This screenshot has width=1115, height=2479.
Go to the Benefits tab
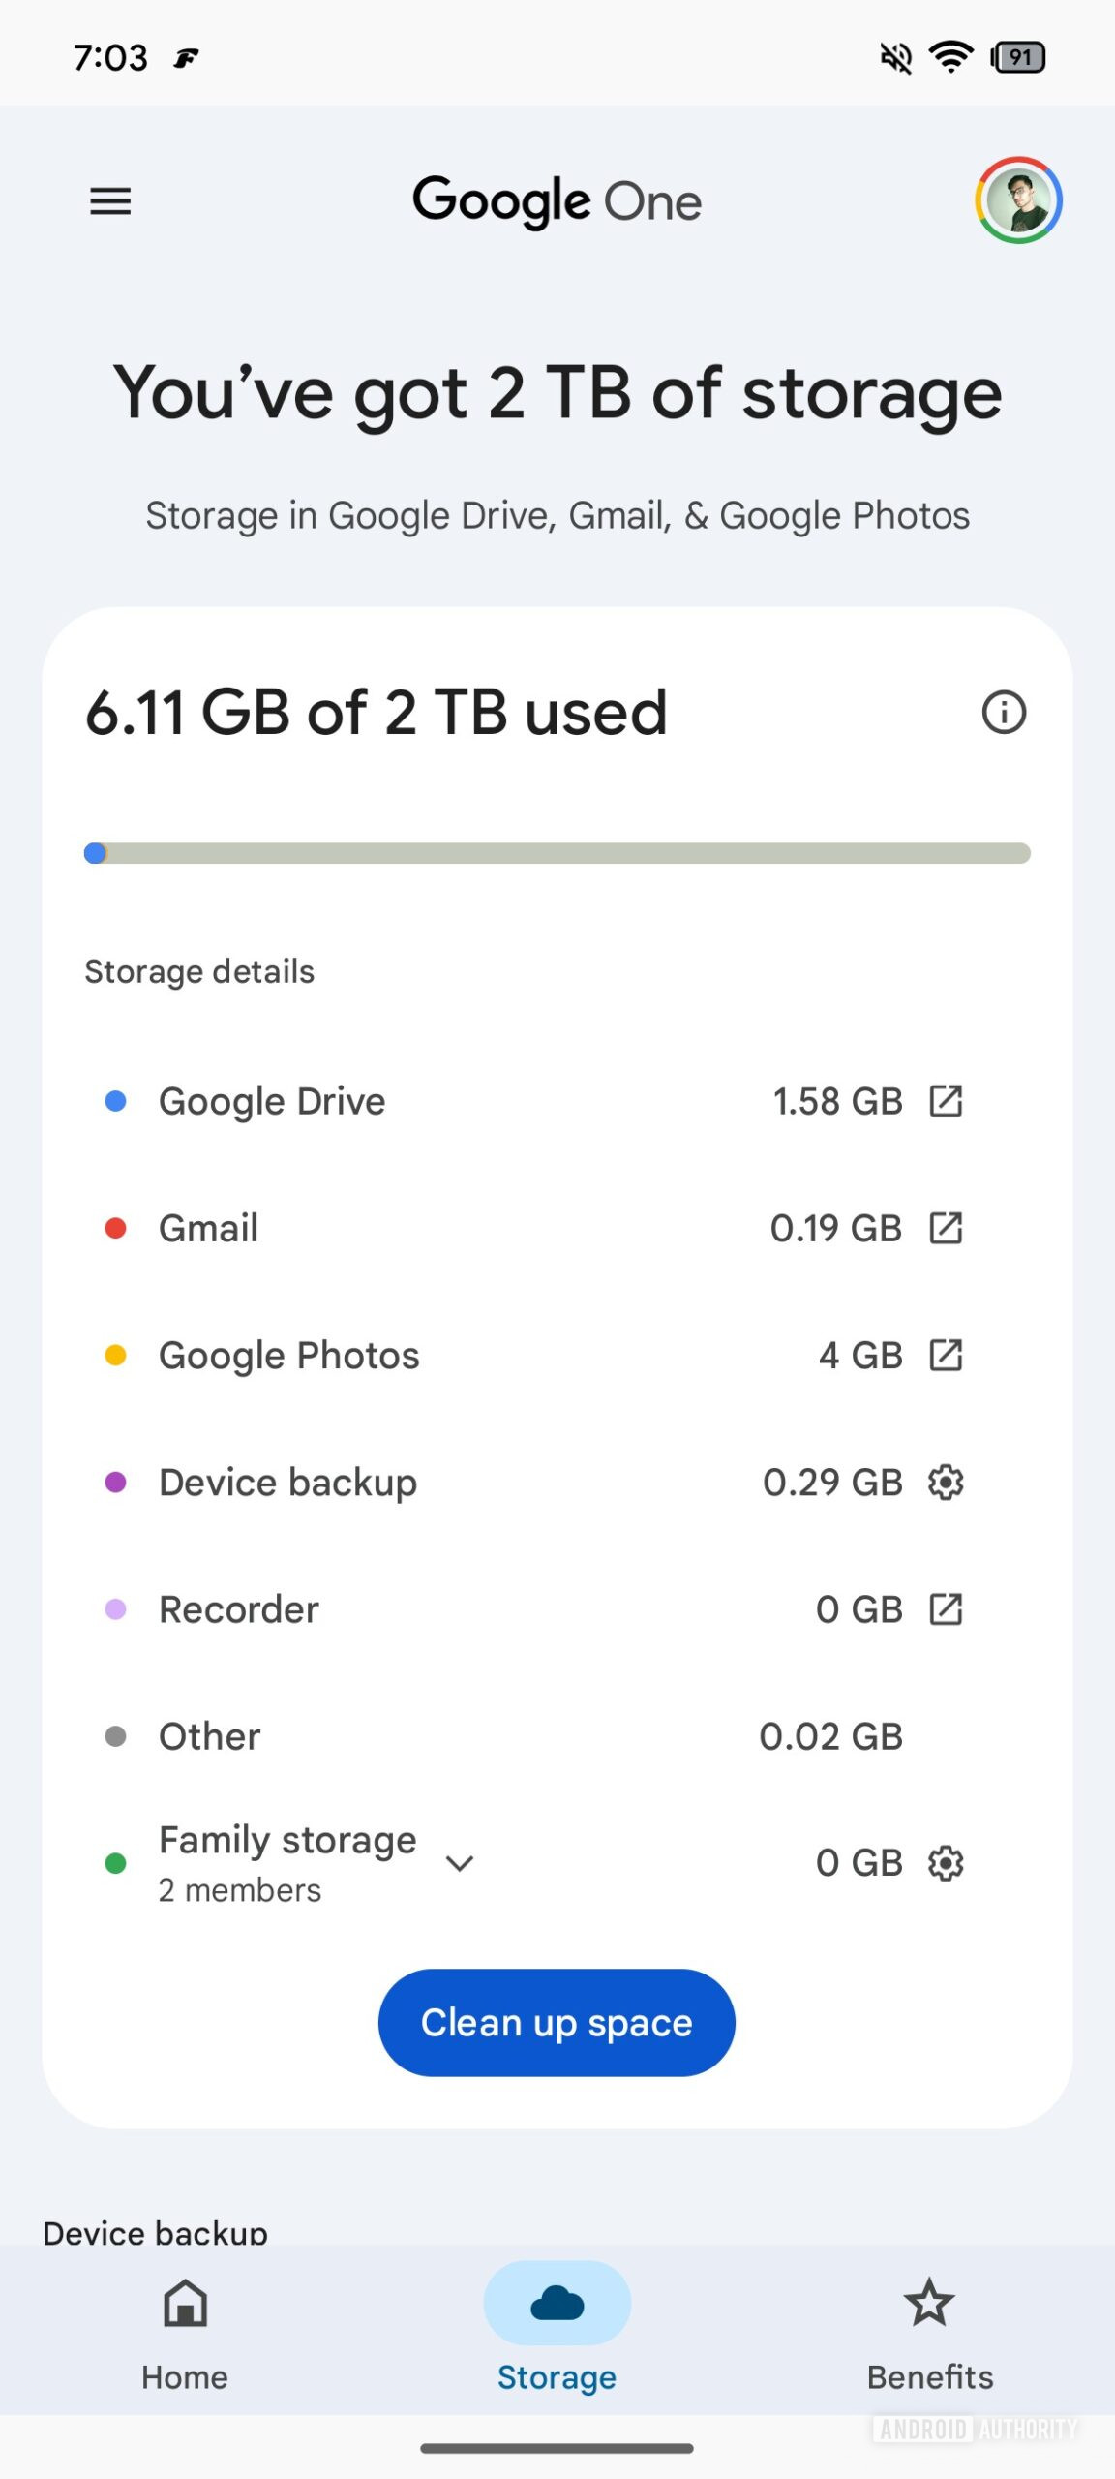[x=929, y=2334]
